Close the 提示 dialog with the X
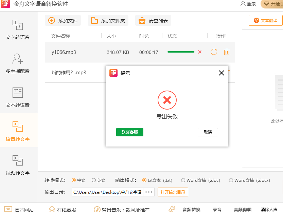Screen dimensions: 283x212 (x=222, y=73)
